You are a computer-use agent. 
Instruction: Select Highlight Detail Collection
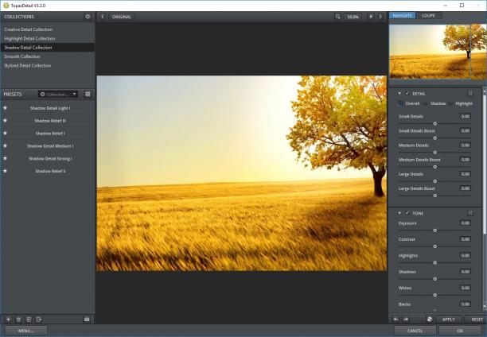(48, 38)
